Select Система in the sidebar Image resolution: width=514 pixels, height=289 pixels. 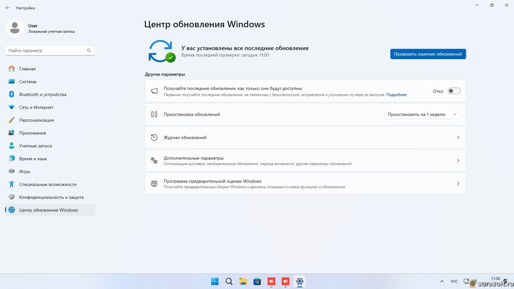pos(50,82)
